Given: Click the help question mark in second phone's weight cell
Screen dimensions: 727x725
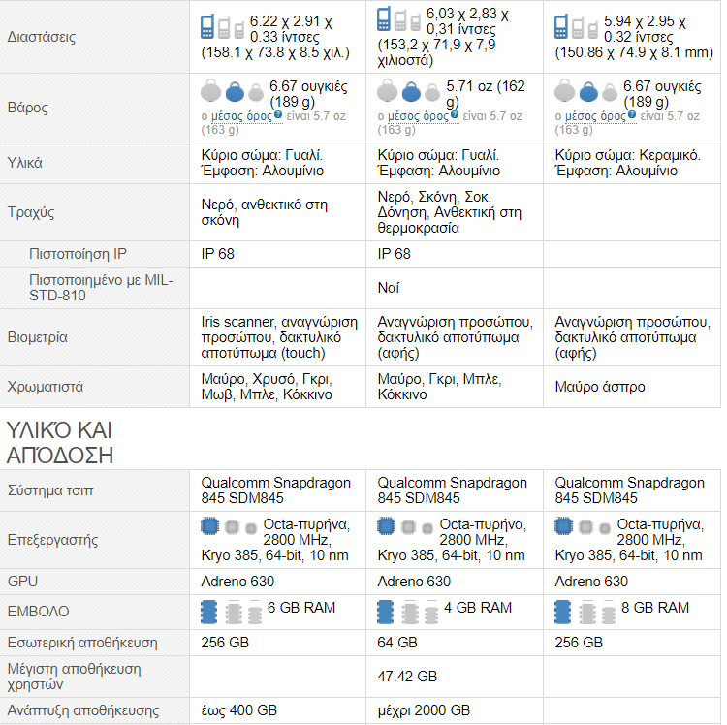Looking at the screenshot, I should click(x=455, y=114).
